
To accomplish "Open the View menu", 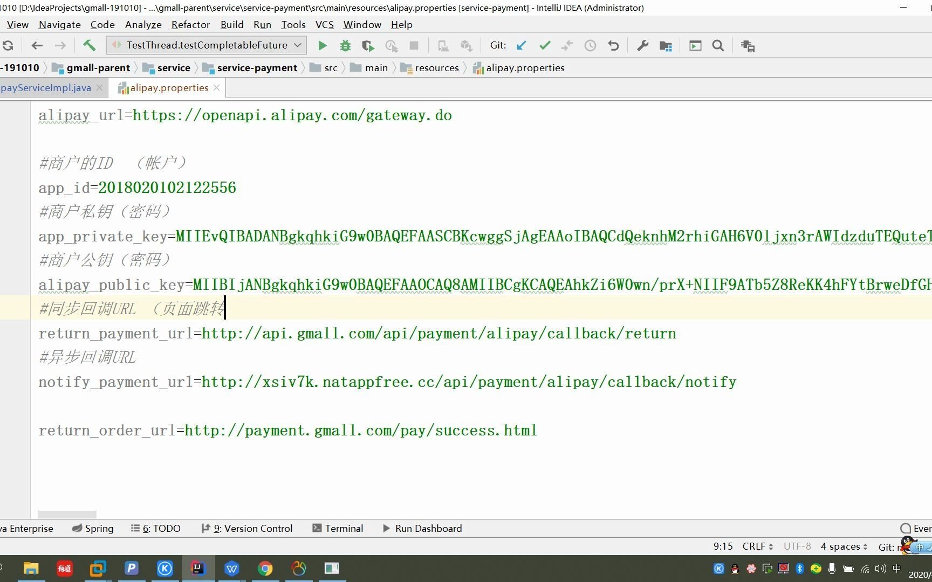I will click(x=18, y=25).
